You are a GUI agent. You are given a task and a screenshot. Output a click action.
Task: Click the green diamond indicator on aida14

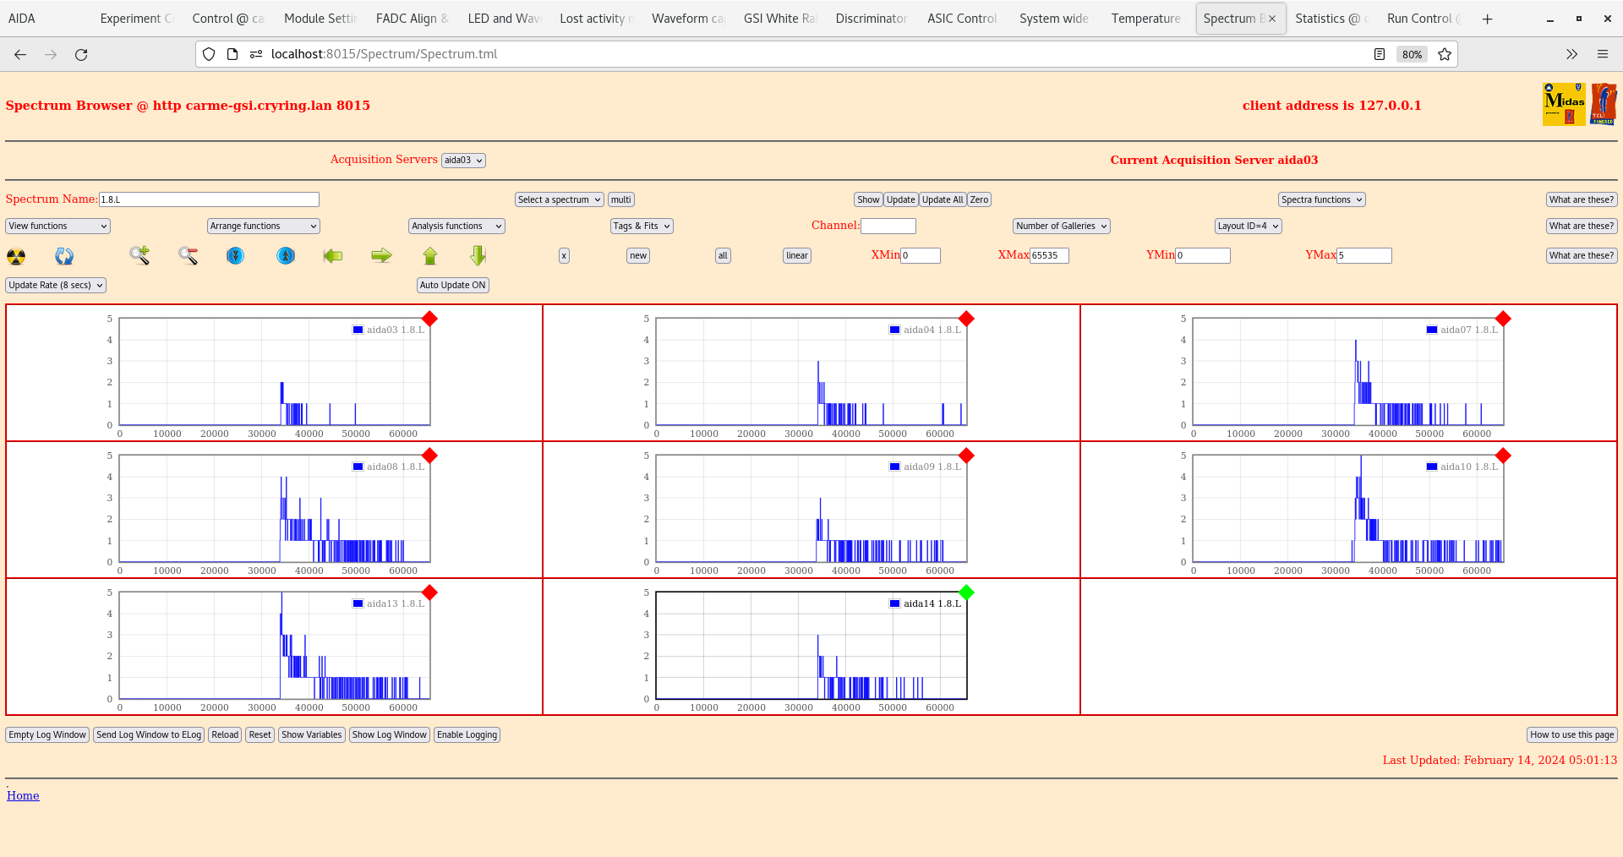click(x=966, y=593)
